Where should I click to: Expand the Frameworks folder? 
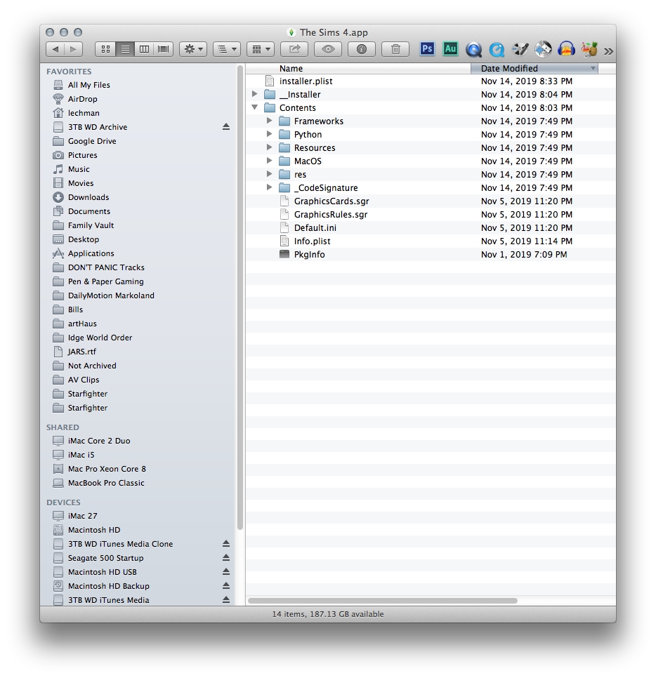(x=270, y=121)
